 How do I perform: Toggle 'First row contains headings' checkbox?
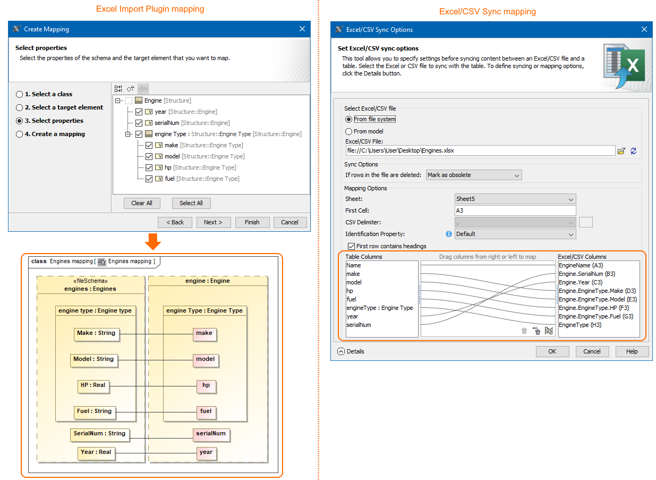coord(351,246)
